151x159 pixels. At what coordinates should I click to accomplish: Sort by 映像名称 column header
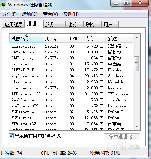26,38
